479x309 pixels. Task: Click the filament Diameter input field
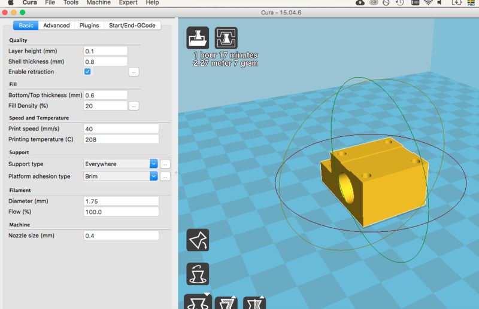point(121,201)
